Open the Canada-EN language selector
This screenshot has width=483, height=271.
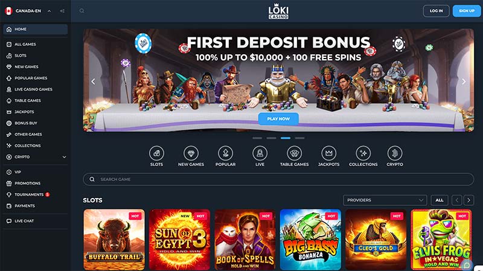28,11
